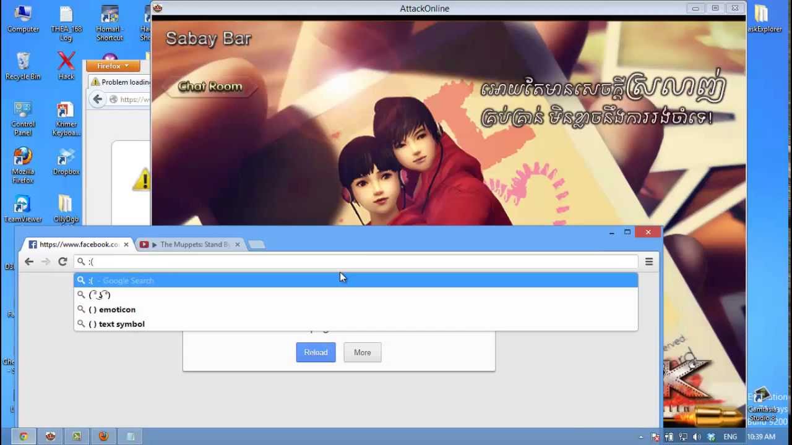The width and height of the screenshot is (792, 445).
Task: Close the Facebook tab in Chrome
Action: coord(126,244)
